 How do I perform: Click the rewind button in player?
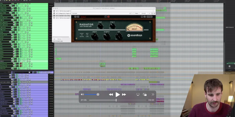click(111, 94)
